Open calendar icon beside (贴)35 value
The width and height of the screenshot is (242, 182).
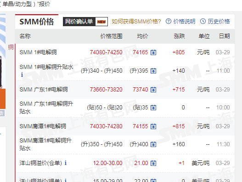[153, 108]
